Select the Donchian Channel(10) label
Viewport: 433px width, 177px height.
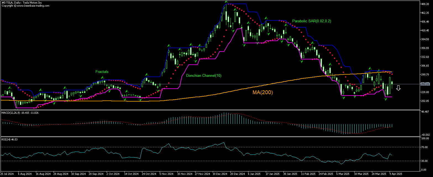(x=204, y=76)
